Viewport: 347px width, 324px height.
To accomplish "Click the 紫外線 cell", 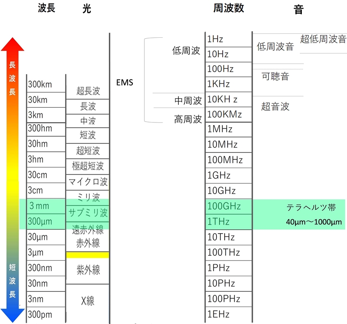I will 88,271.
